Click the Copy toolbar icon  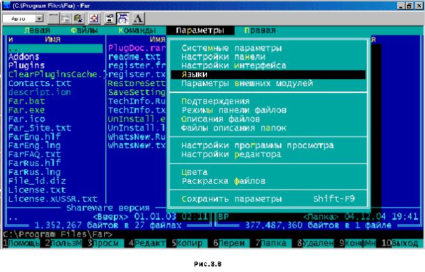click(65, 19)
